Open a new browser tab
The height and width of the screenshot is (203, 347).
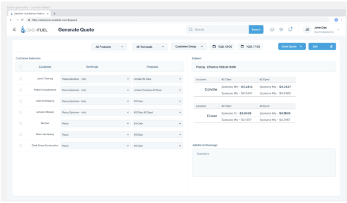click(54, 14)
